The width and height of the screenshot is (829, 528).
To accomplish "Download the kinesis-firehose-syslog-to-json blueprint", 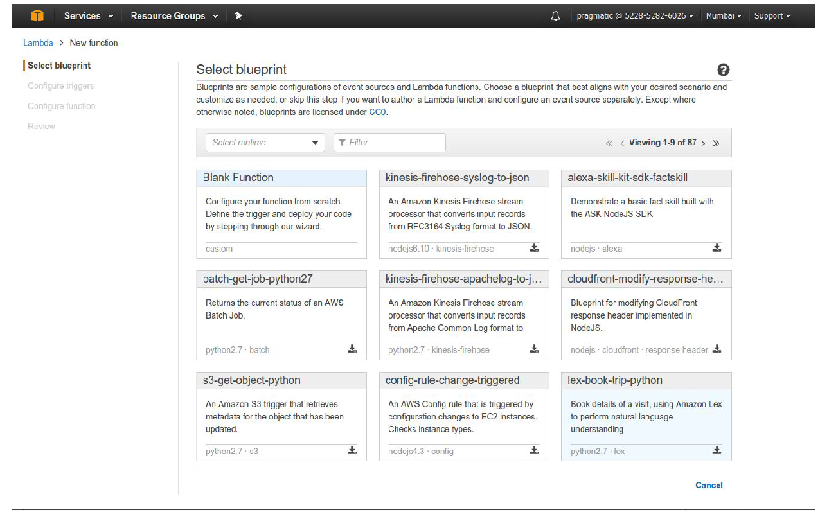I will click(534, 248).
